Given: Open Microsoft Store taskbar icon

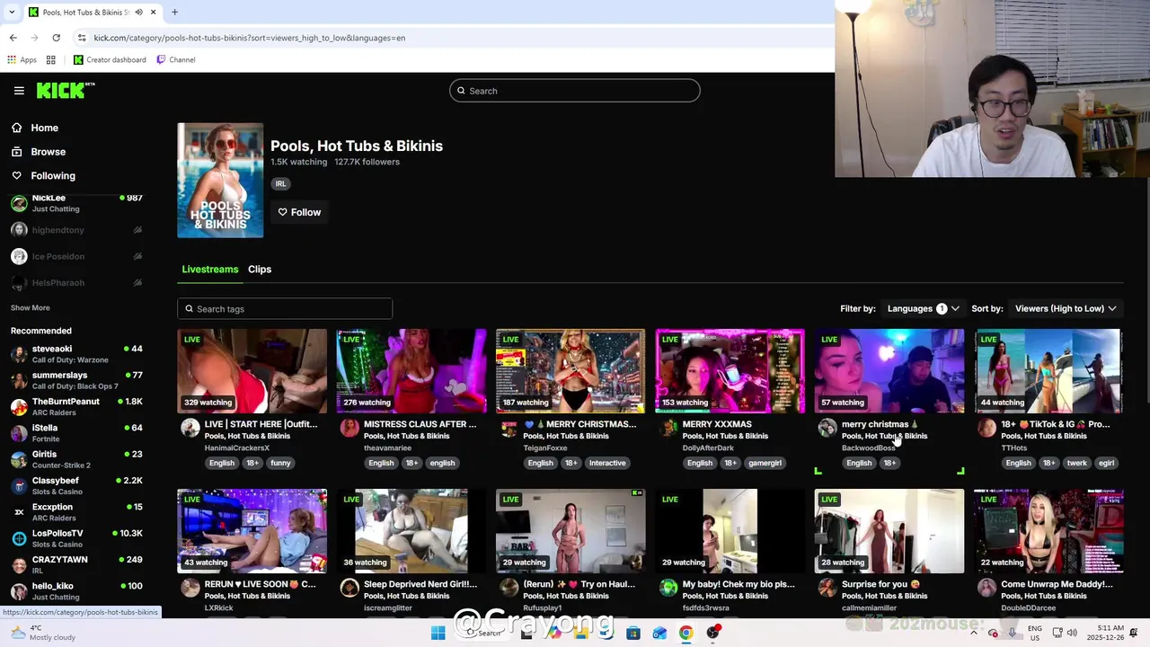Looking at the screenshot, I should pos(633,633).
